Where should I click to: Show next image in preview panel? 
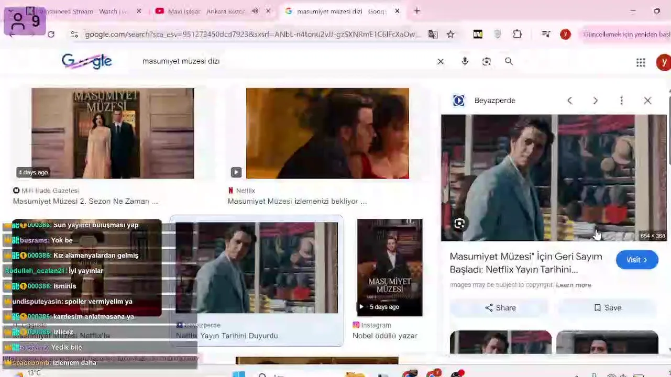click(595, 101)
